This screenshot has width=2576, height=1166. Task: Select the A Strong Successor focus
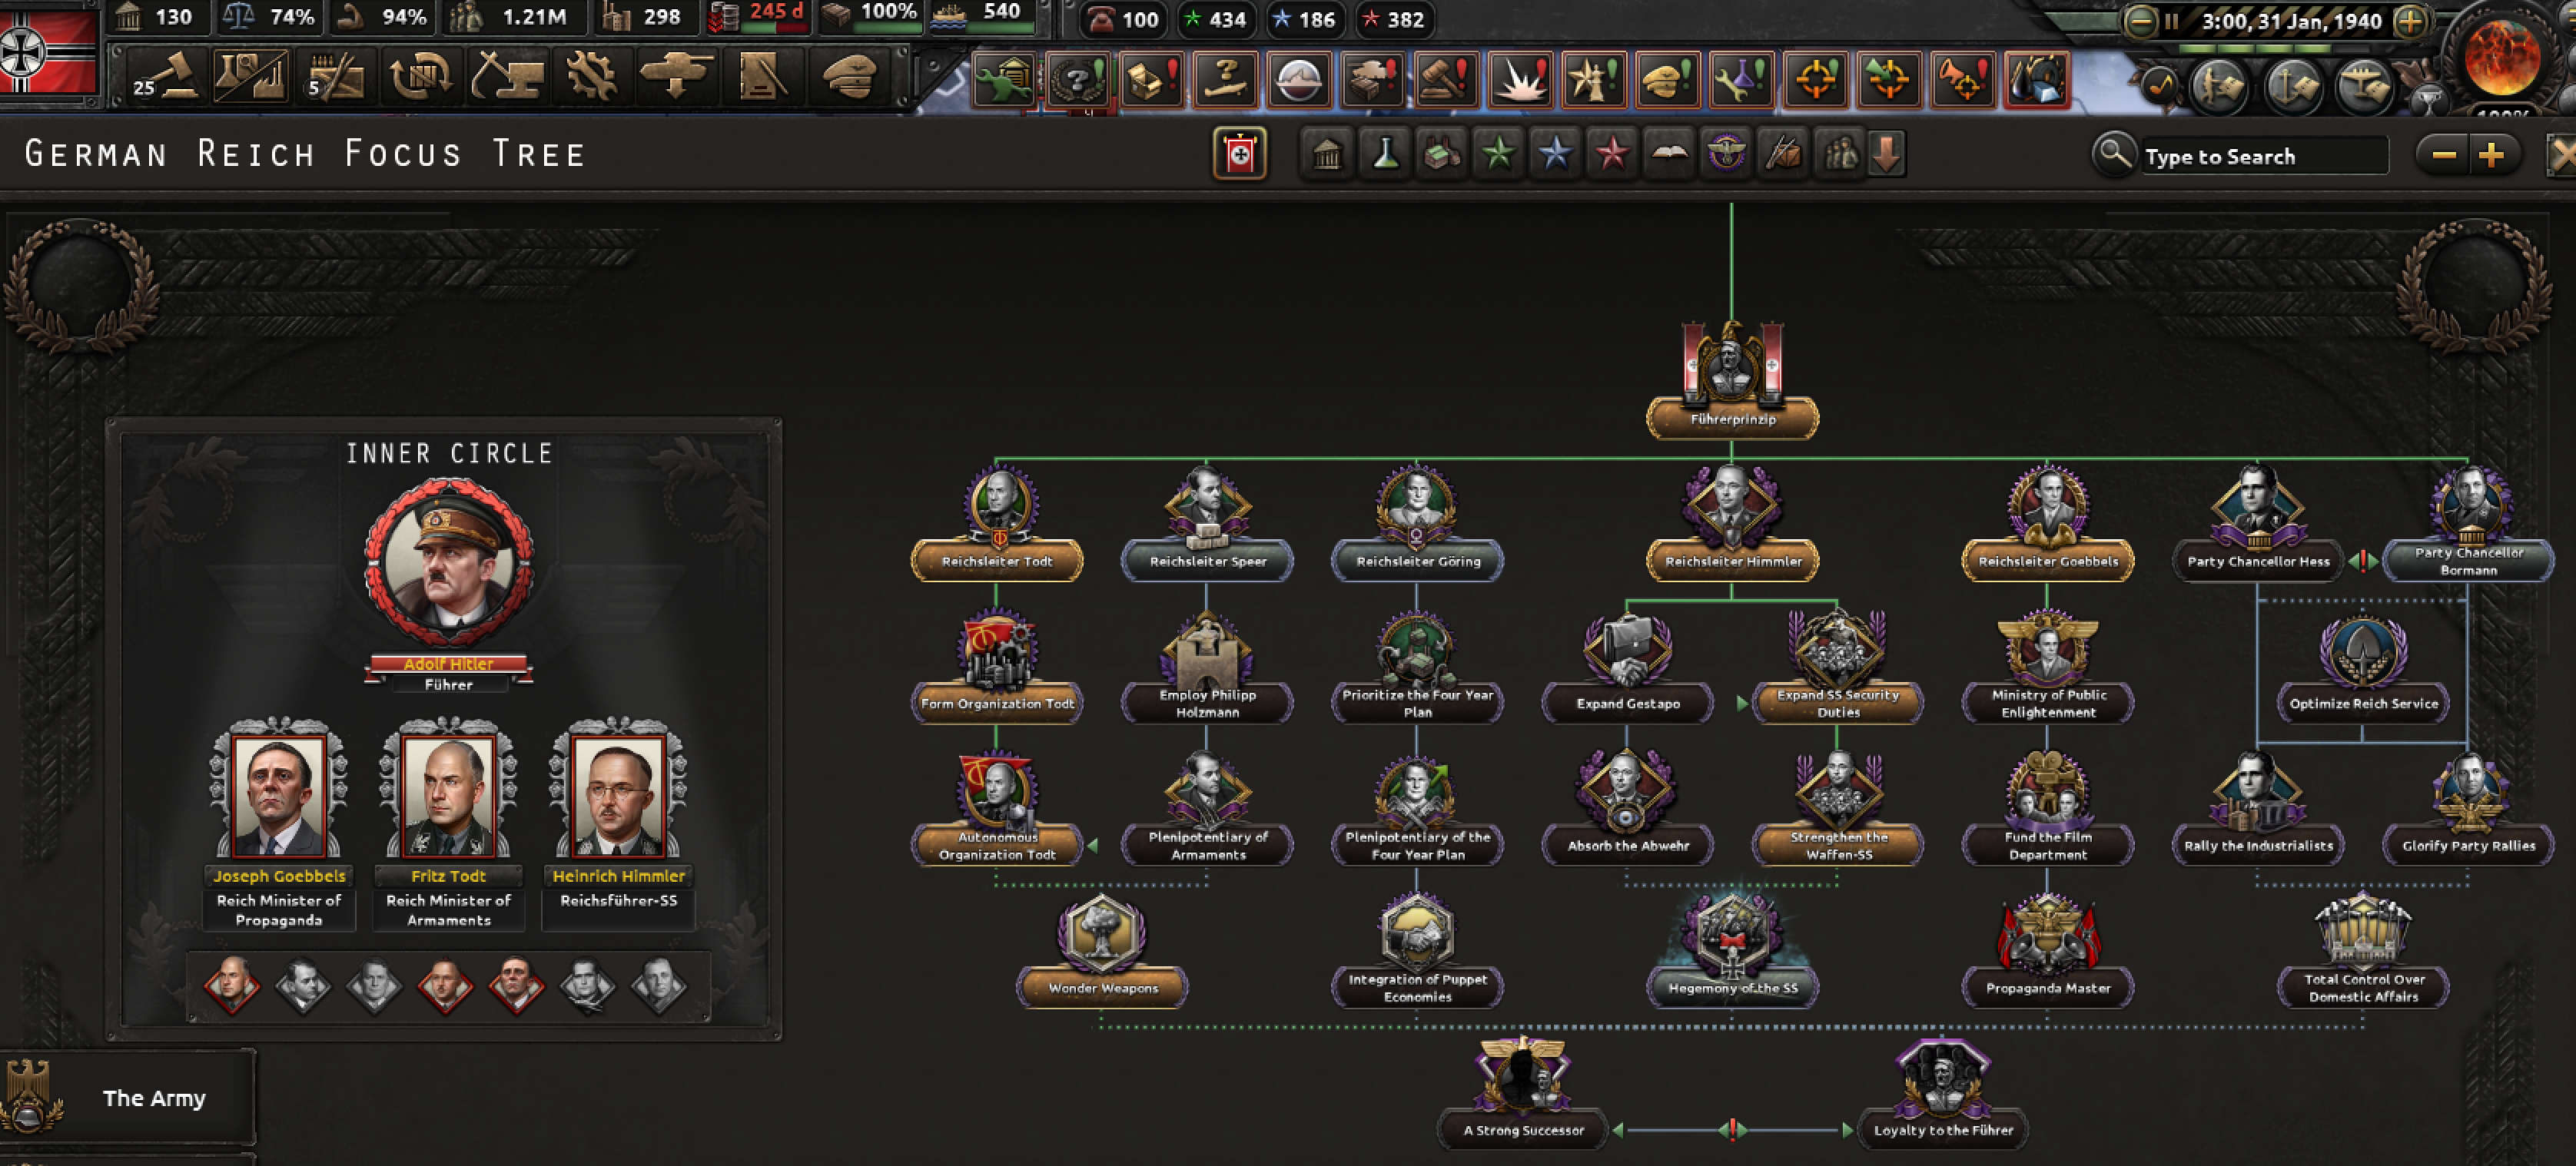point(1523,1092)
